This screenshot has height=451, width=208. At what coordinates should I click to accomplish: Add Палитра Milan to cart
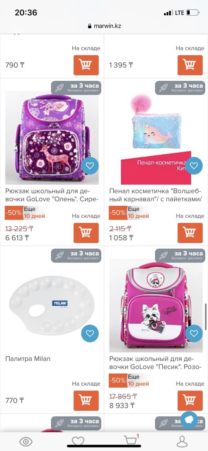(86, 401)
